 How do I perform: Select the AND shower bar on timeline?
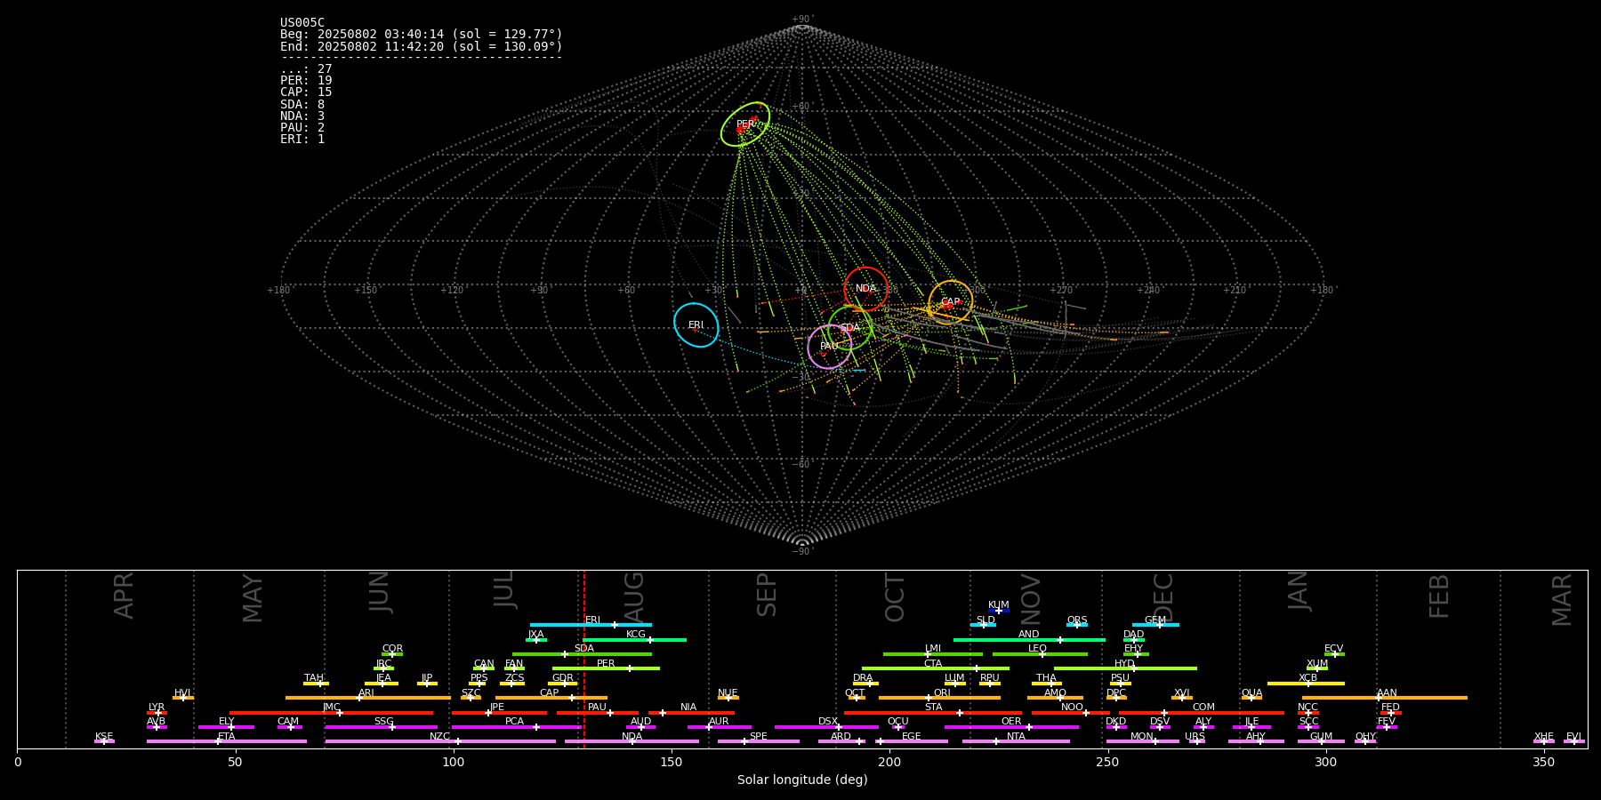tap(1029, 639)
